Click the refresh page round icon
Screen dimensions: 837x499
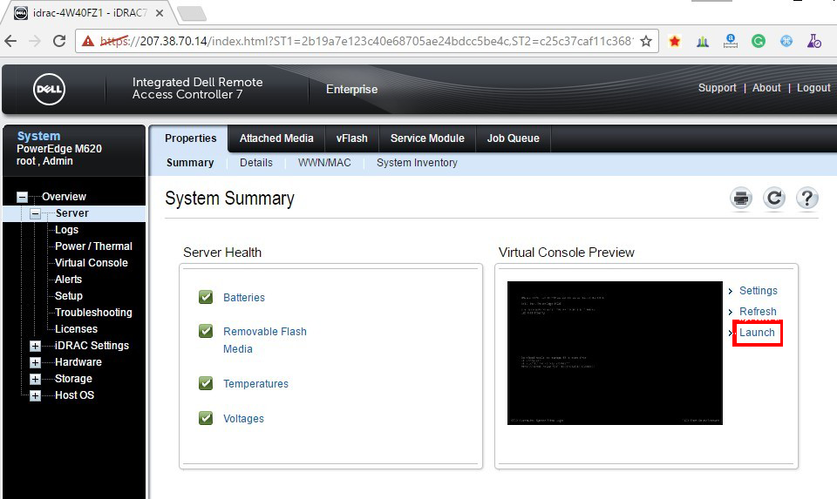pyautogui.click(x=774, y=199)
